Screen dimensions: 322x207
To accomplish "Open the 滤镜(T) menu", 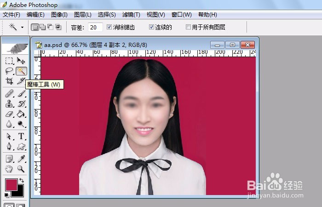I will point(131,15).
